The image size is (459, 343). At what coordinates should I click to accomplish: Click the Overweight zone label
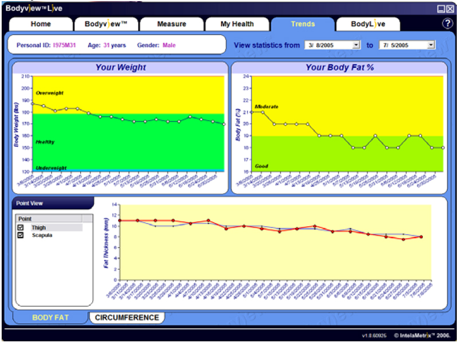[49, 93]
